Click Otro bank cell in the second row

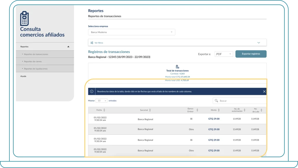point(191,129)
